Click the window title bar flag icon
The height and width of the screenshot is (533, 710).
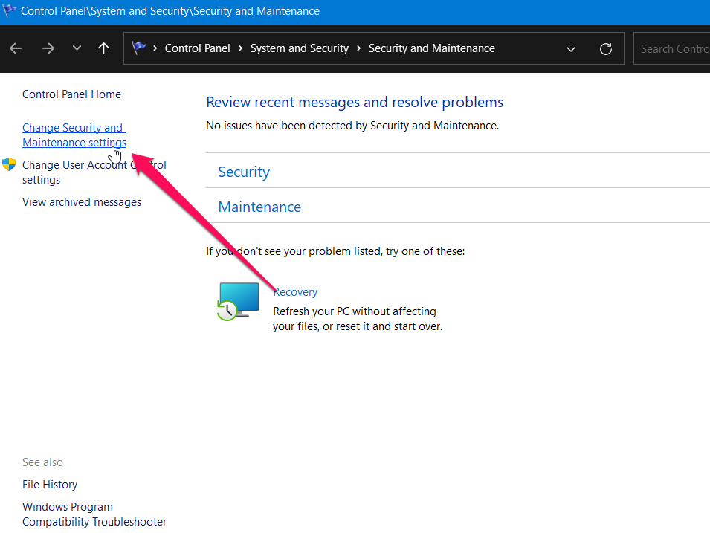tap(9, 10)
